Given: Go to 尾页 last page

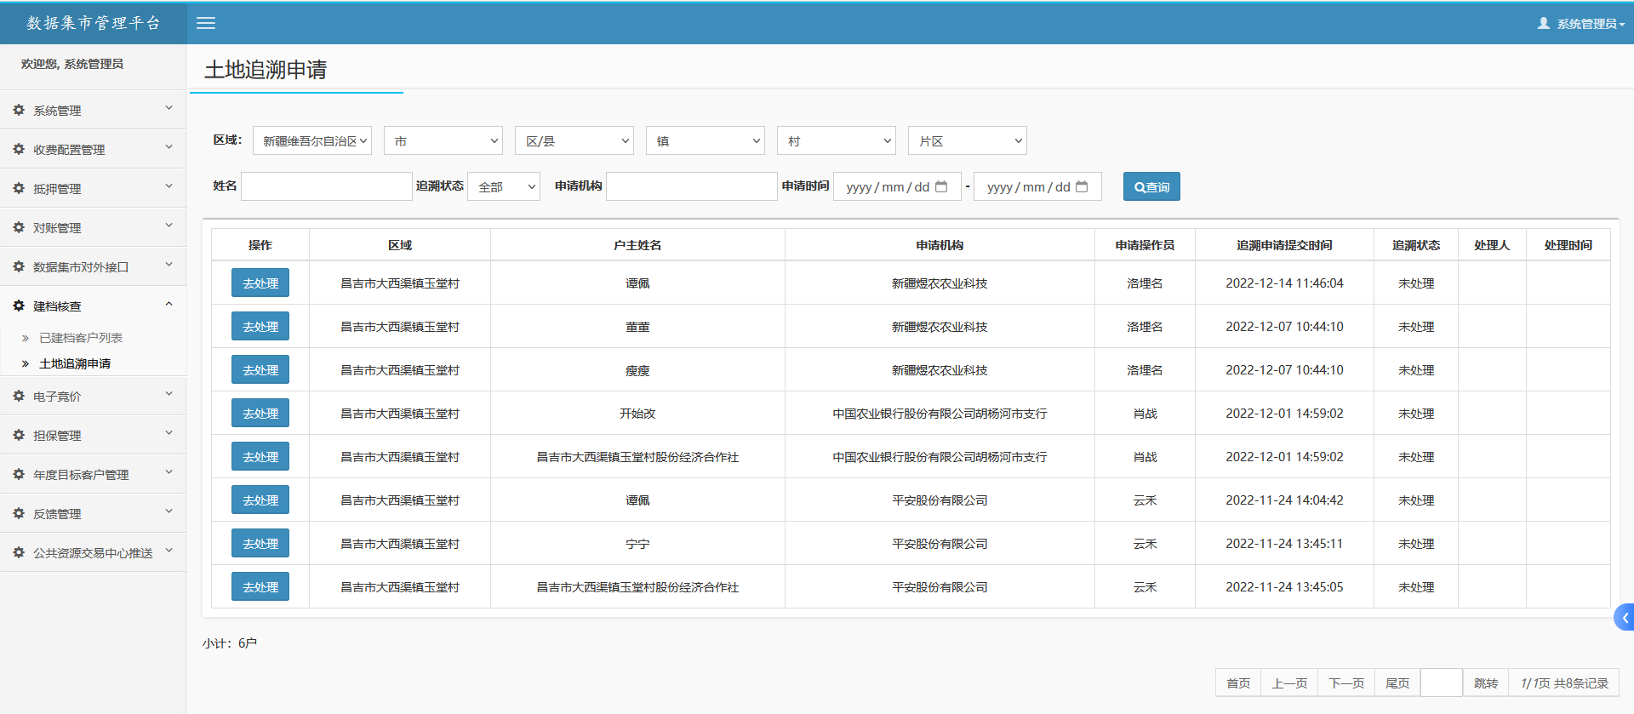Looking at the screenshot, I should click(1397, 683).
